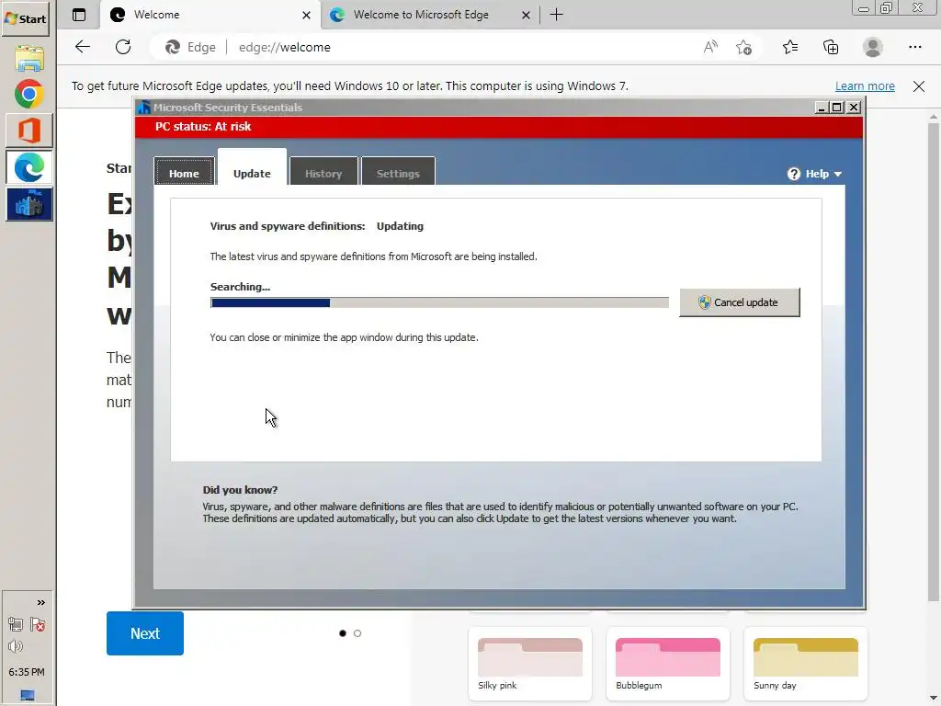Viewport: 941px width, 706px height.
Task: Select the Welcome tab in Edge
Action: tap(210, 15)
